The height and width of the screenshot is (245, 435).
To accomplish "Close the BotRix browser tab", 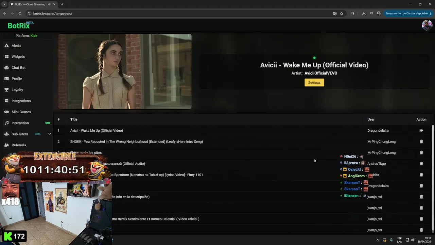I will 54,4.
